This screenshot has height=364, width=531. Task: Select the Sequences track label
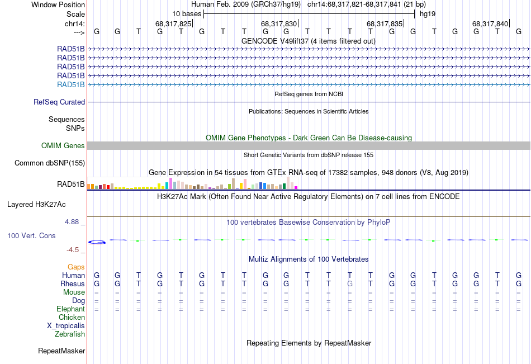[x=67, y=119]
